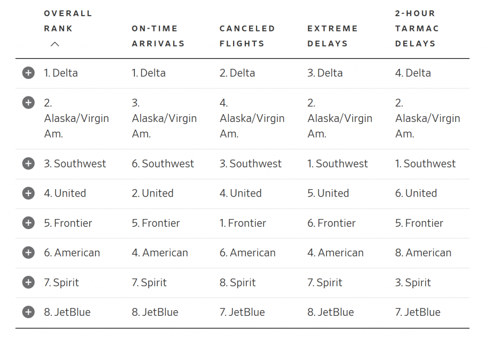Sort by Overall Rank column header
Image resolution: width=488 pixels, height=342 pixels.
click(68, 21)
